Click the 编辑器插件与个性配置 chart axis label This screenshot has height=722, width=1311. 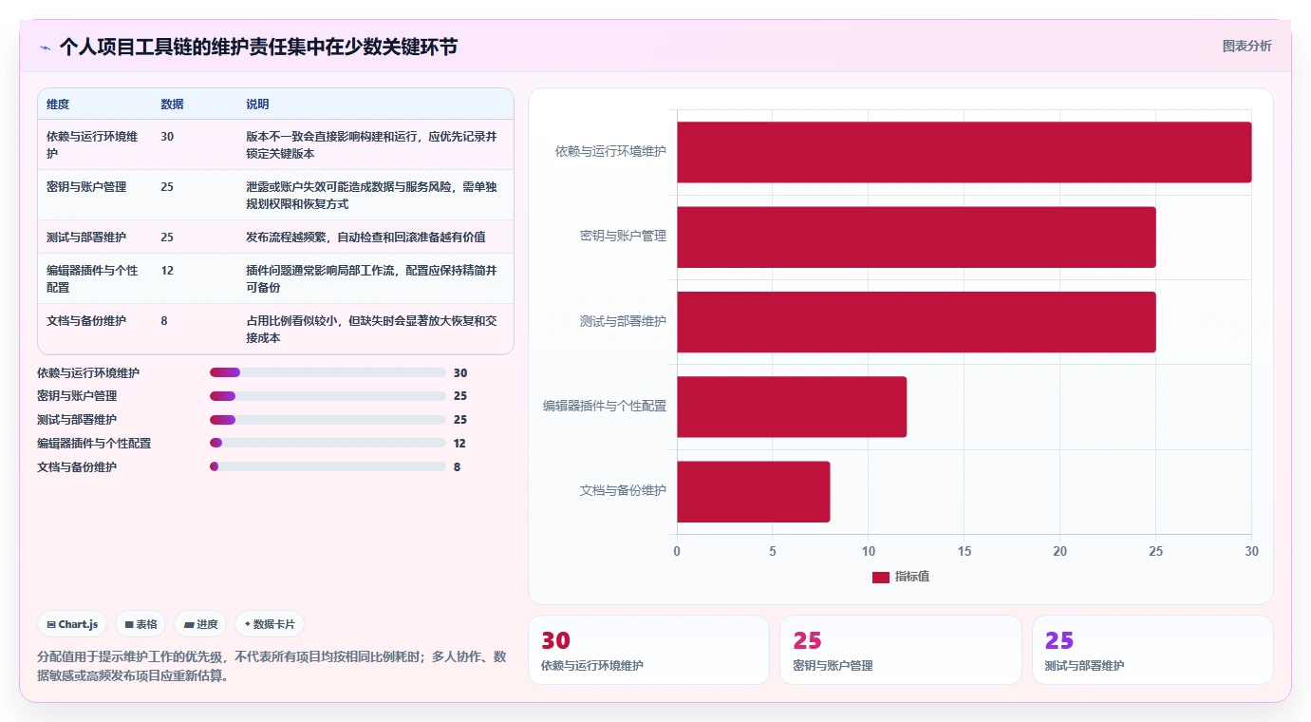click(605, 406)
